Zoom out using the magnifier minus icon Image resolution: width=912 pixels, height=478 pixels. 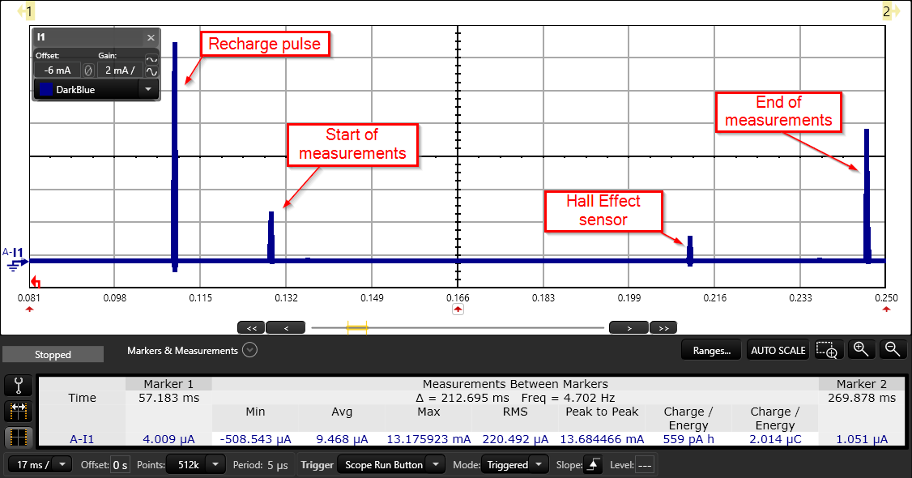point(892,349)
